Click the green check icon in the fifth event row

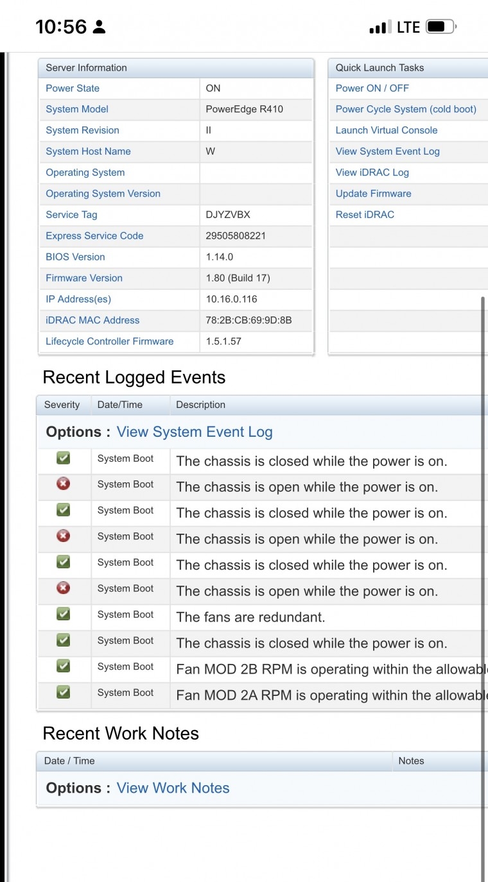pos(63,562)
